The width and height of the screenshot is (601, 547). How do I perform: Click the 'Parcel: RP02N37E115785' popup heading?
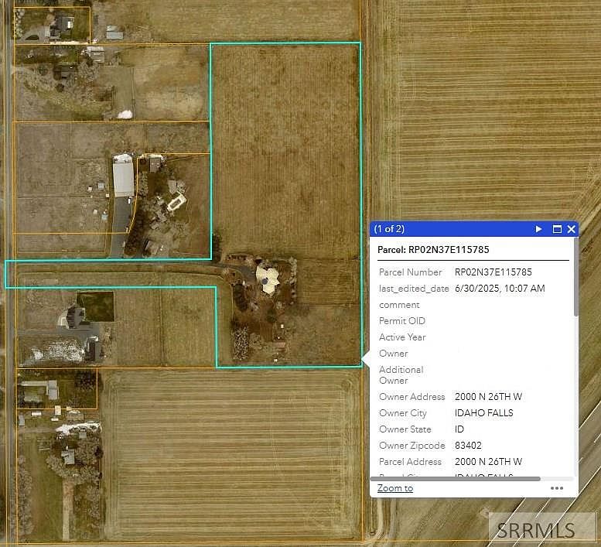click(x=433, y=250)
